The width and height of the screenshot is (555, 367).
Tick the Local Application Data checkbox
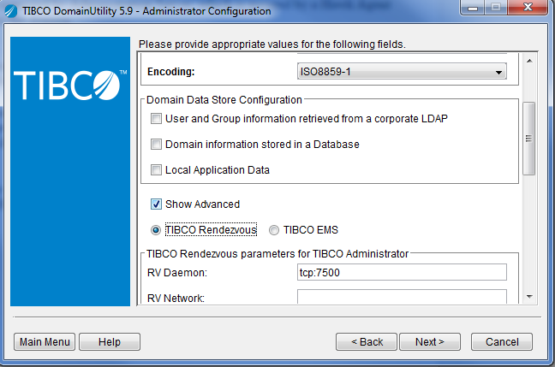click(156, 170)
